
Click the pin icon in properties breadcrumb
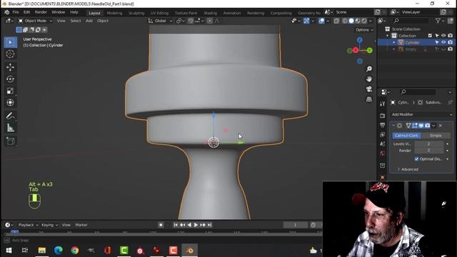coord(450,102)
